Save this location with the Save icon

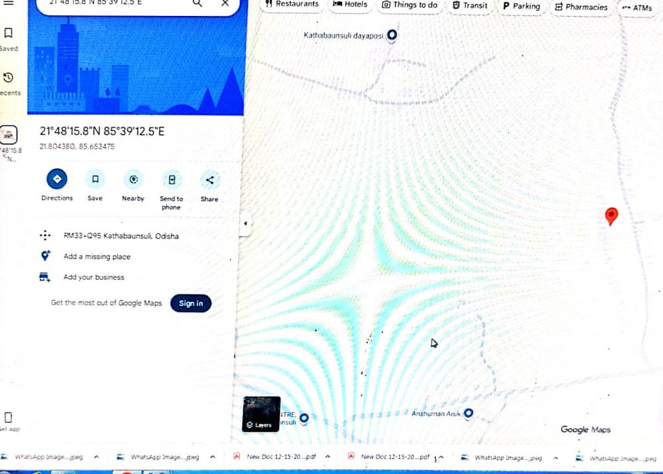[x=95, y=179]
